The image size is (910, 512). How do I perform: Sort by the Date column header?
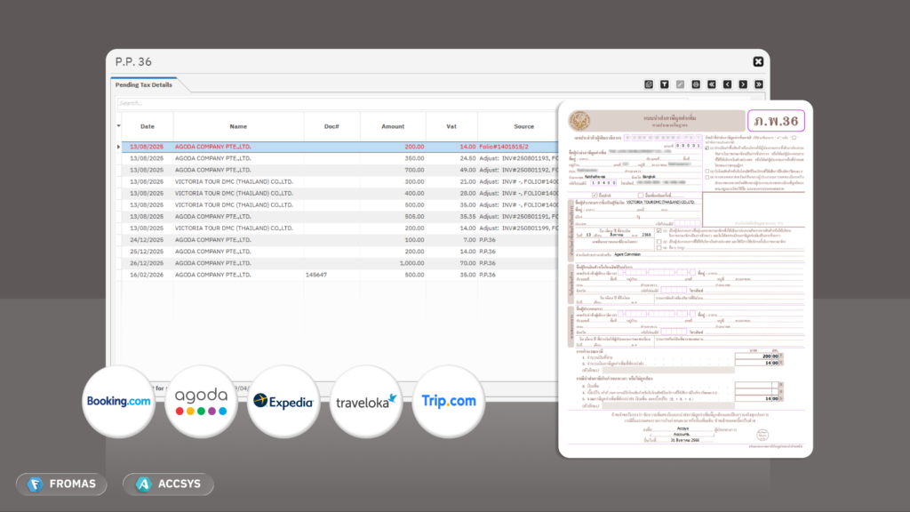click(148, 126)
